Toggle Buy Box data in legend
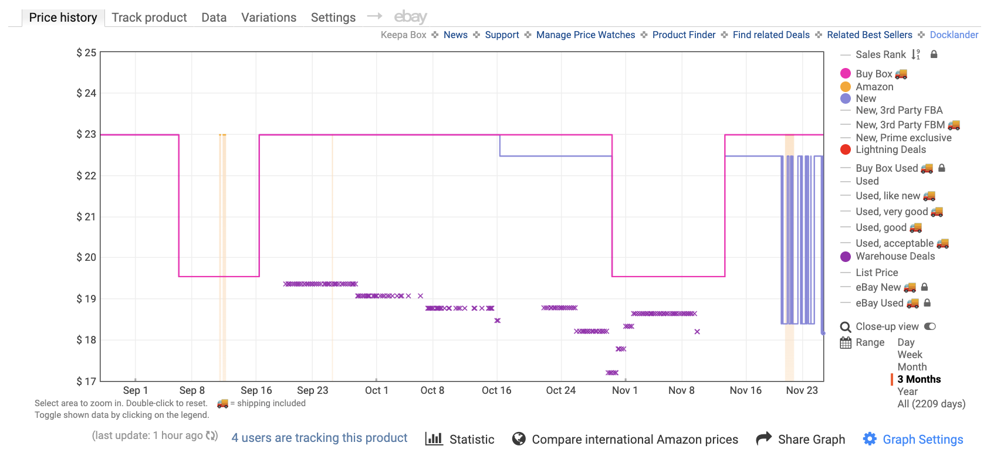Screen dimensions: 987x456 click(874, 74)
